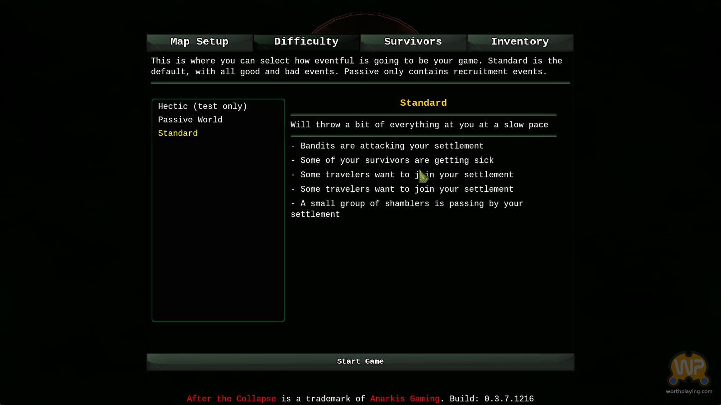Click the worthplaying.com caption text
721x405 pixels.
(x=689, y=391)
